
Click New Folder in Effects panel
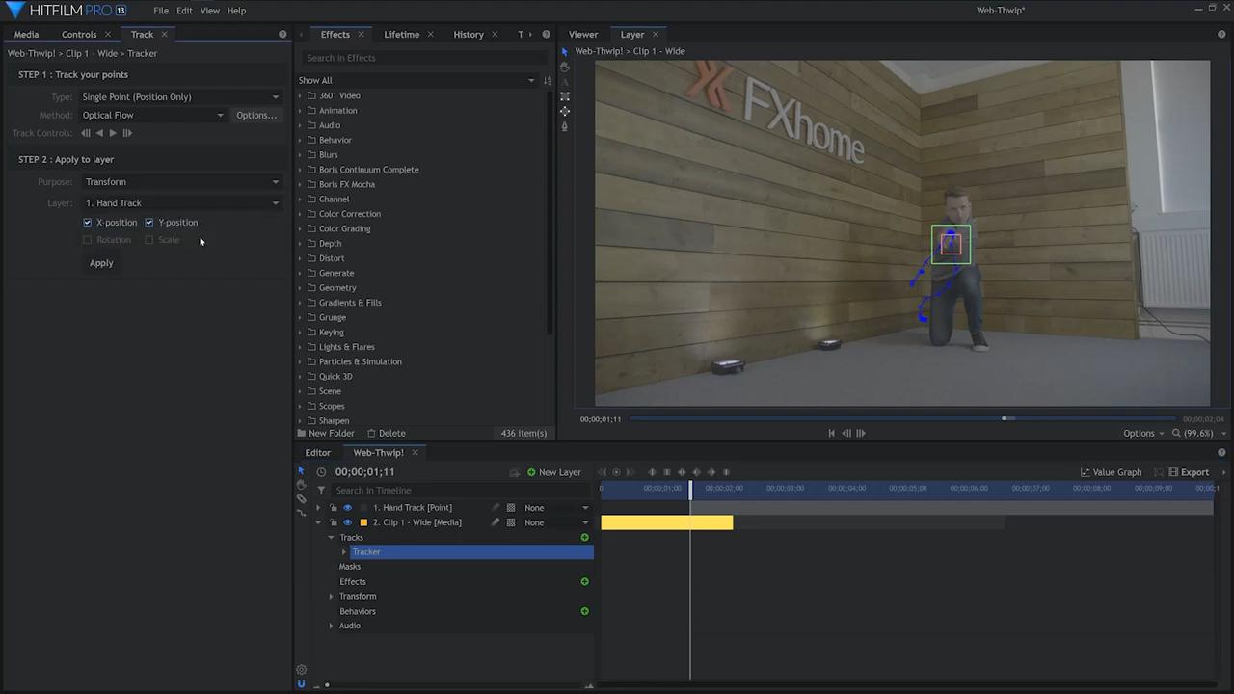click(326, 434)
